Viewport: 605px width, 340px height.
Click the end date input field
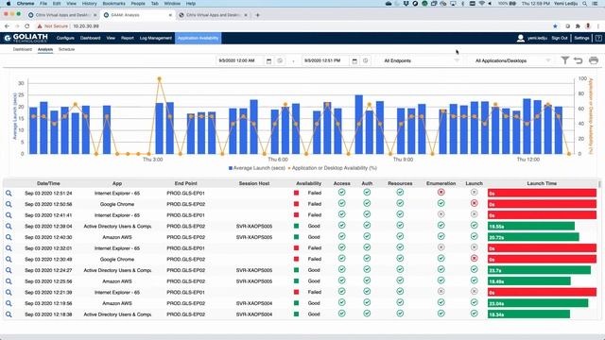[325, 60]
